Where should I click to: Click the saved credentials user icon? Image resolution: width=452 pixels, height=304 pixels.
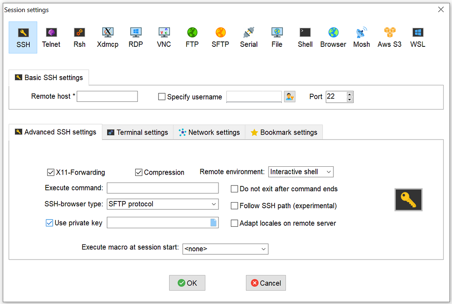tap(290, 97)
